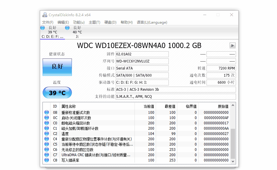The image size is (277, 170).
Task: Select the 断电磁头缩回计数 attribute row
Action: tap(137, 123)
